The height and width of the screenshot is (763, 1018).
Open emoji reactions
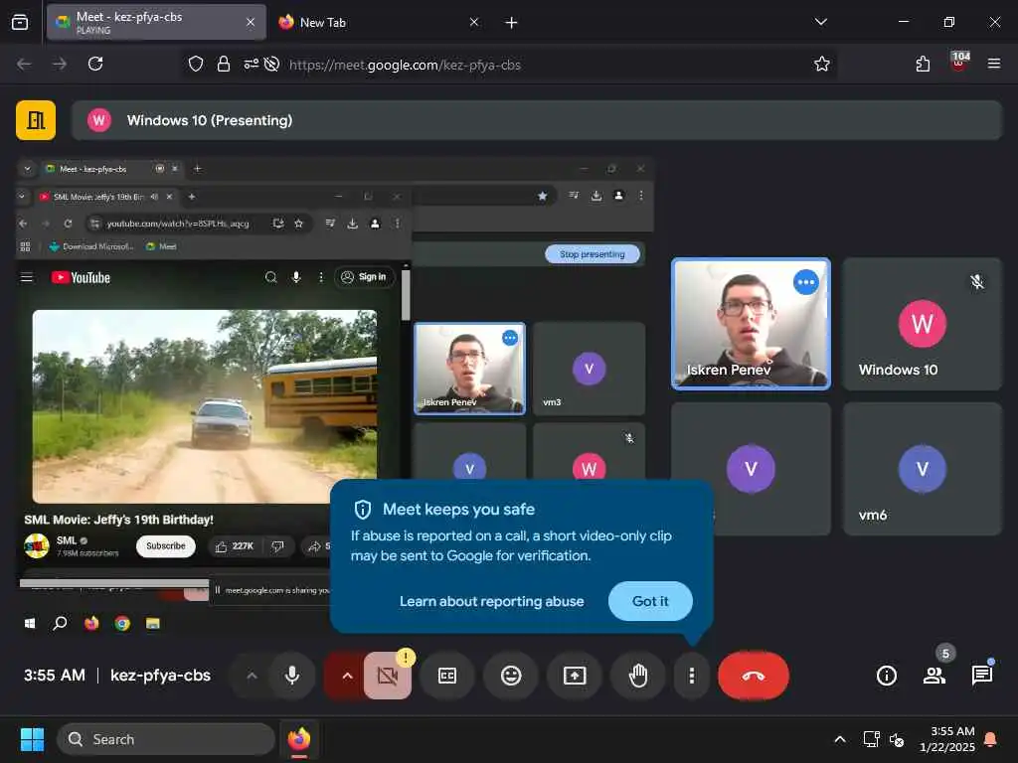(511, 676)
